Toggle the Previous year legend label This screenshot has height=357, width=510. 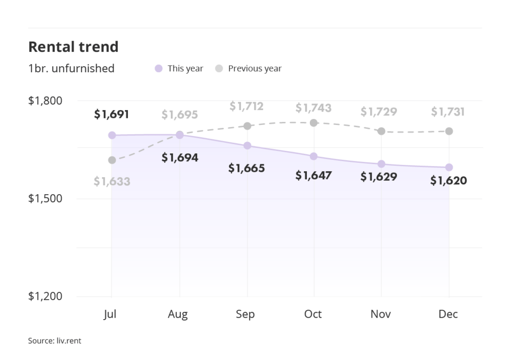tap(255, 69)
